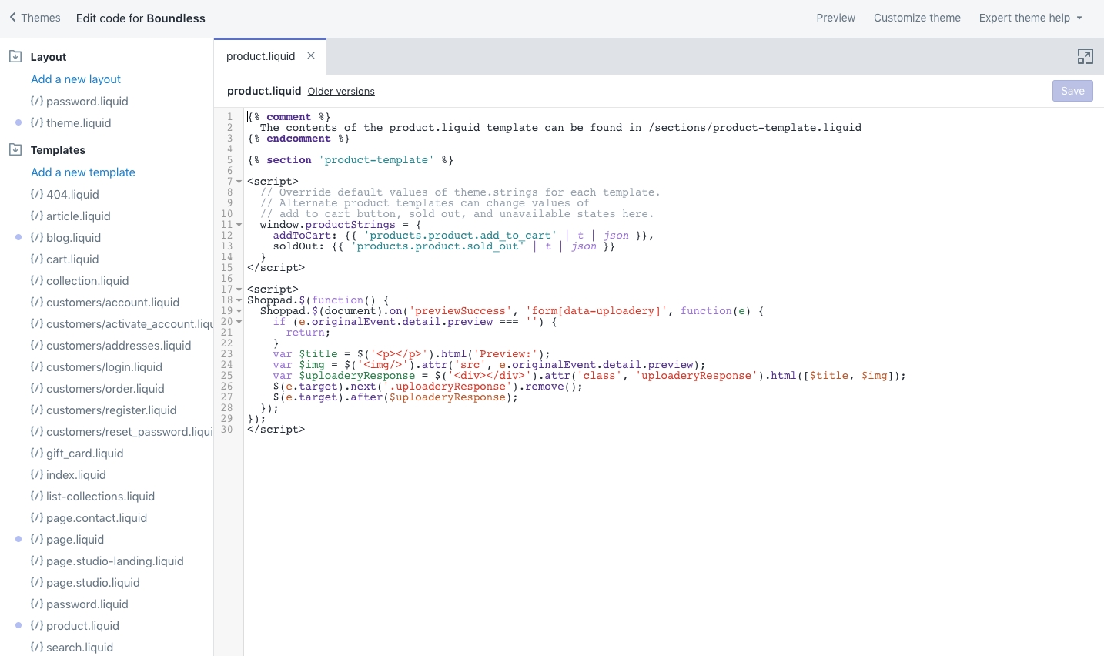
Task: Click Add a new template link
Action: pyautogui.click(x=82, y=172)
